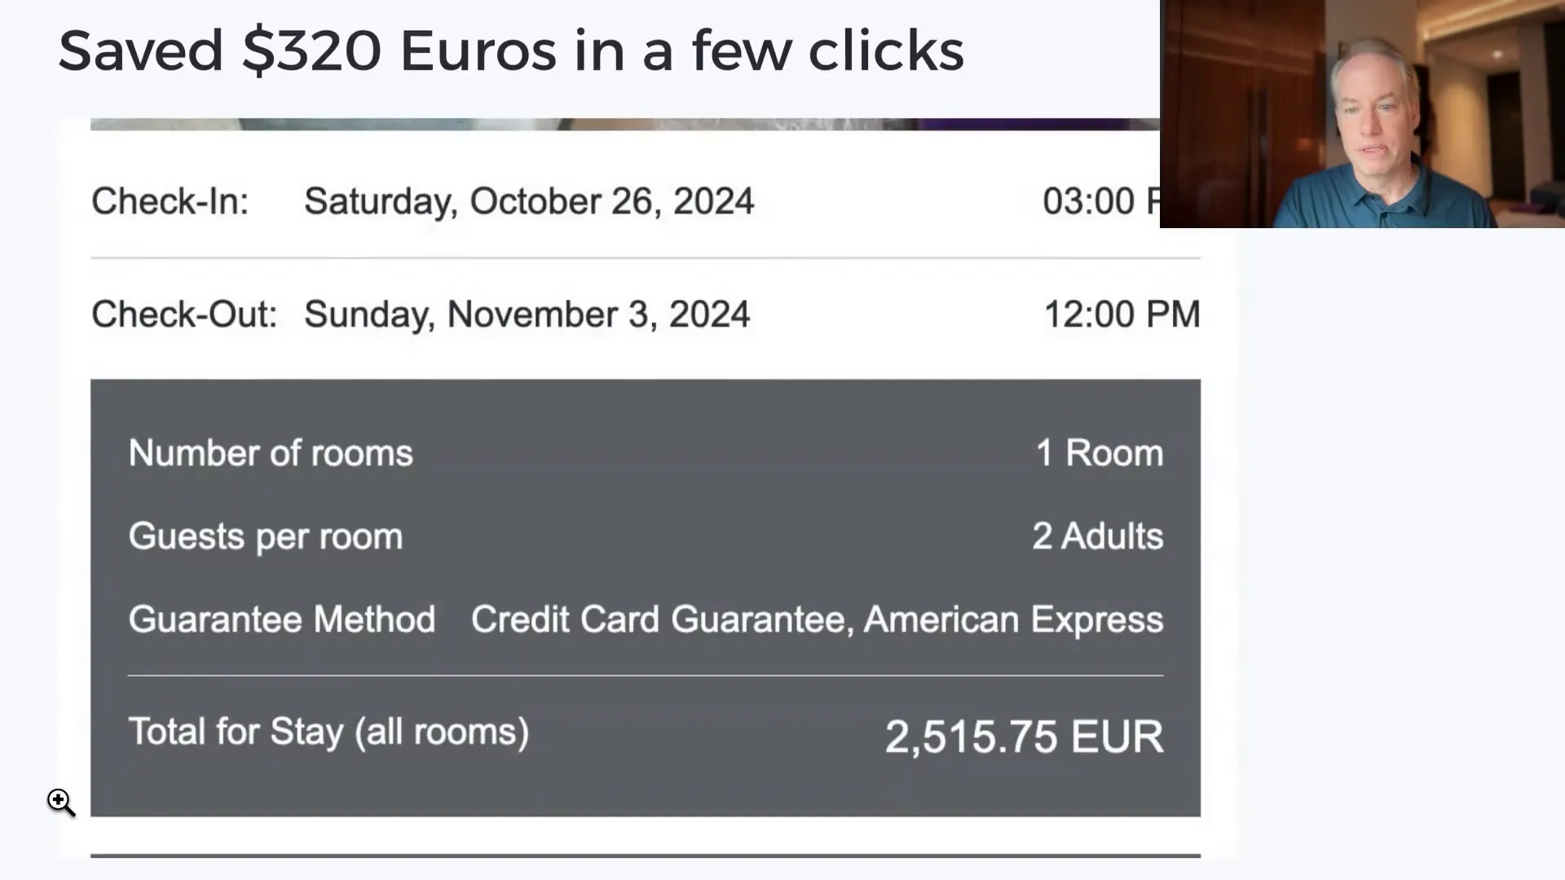This screenshot has height=880, width=1565.
Task: Click the Total for Stay label
Action: (x=328, y=732)
